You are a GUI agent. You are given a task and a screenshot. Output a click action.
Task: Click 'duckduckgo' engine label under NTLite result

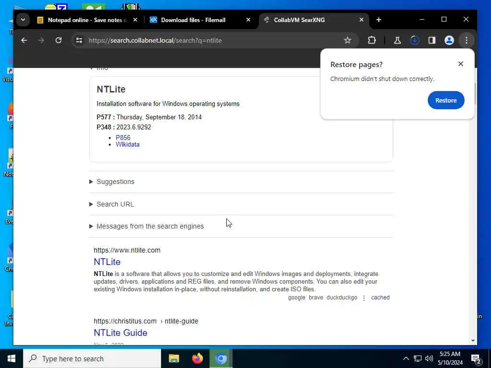[x=341, y=297]
